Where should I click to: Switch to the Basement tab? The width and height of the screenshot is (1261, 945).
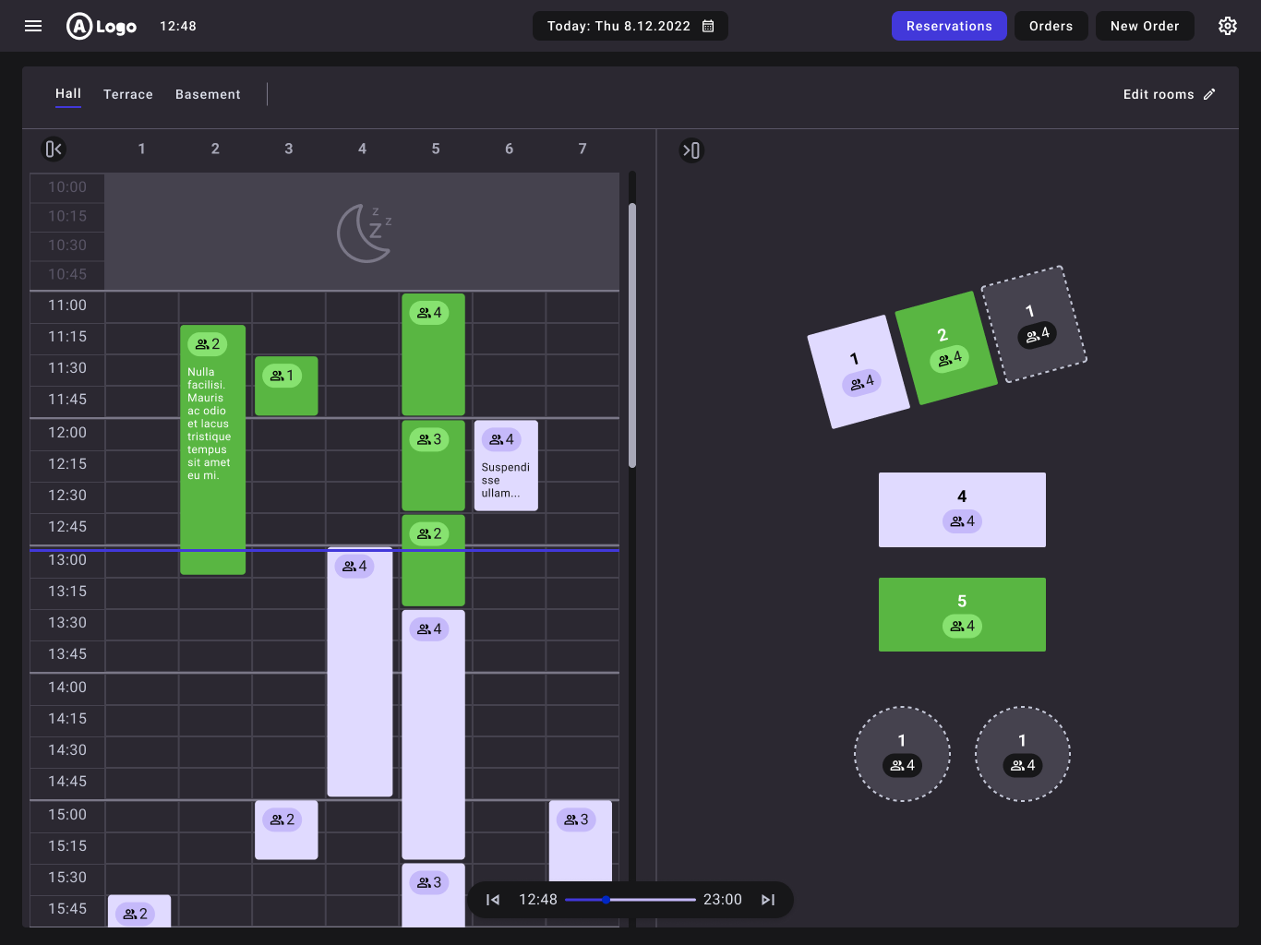208,94
